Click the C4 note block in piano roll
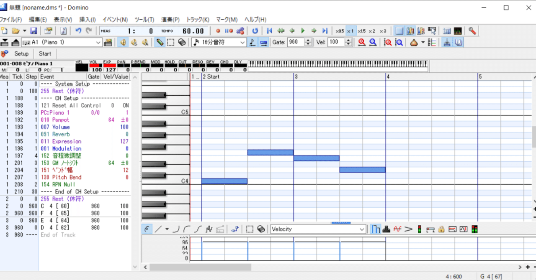Viewport: 536px width, 280px height. 224,181
